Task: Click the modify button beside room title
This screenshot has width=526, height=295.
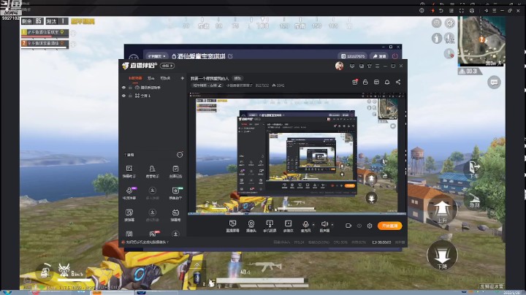Action: pyautogui.click(x=237, y=78)
